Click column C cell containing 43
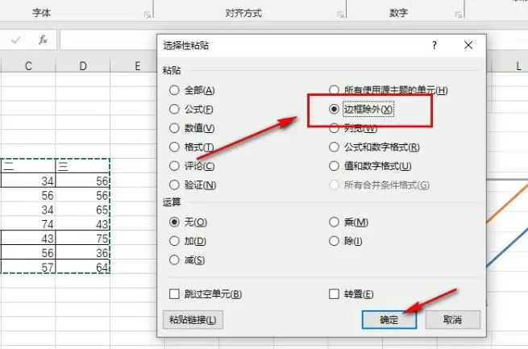Viewport: 528px width, 349px height. tap(28, 238)
